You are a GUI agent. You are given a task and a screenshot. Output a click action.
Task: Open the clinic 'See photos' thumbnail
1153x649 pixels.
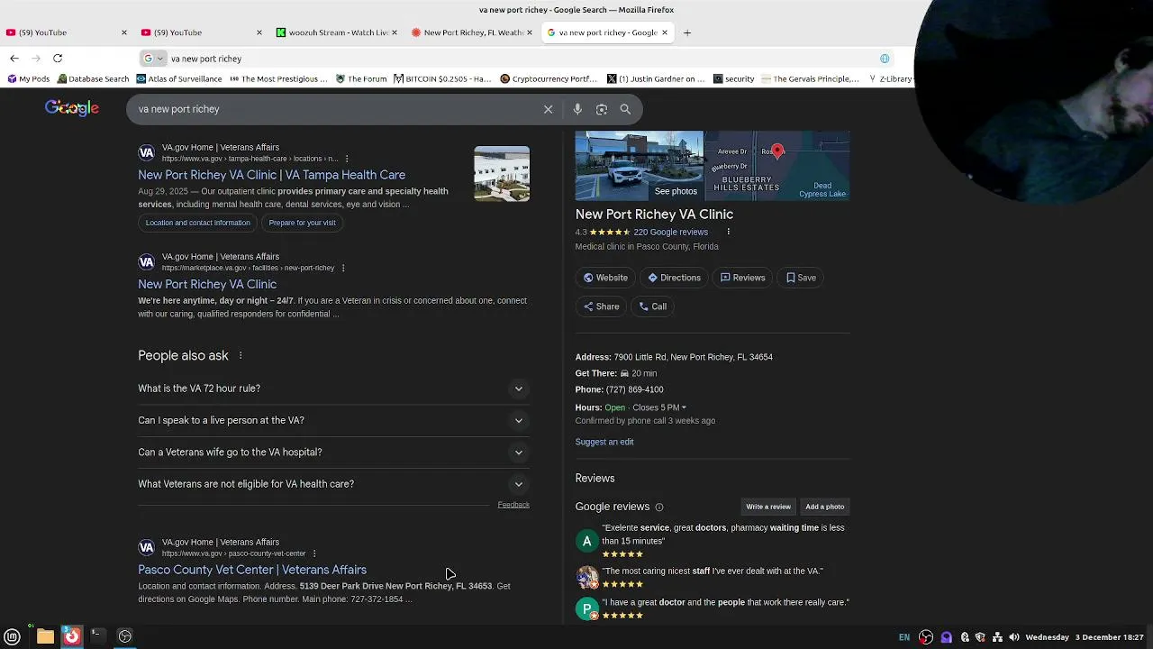pyautogui.click(x=640, y=166)
